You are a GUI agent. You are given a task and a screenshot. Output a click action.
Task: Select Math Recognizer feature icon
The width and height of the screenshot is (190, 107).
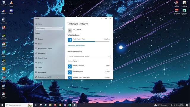pyautogui.click(x=69, y=72)
